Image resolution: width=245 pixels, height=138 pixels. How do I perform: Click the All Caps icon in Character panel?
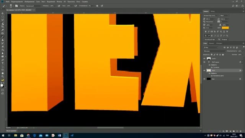pyautogui.click(x=212, y=31)
